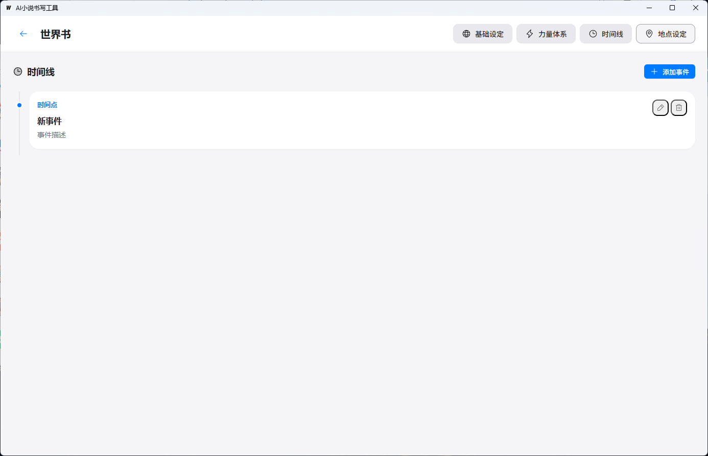The width and height of the screenshot is (708, 456).
Task: Click the 新事件 event title
Action: coord(50,121)
